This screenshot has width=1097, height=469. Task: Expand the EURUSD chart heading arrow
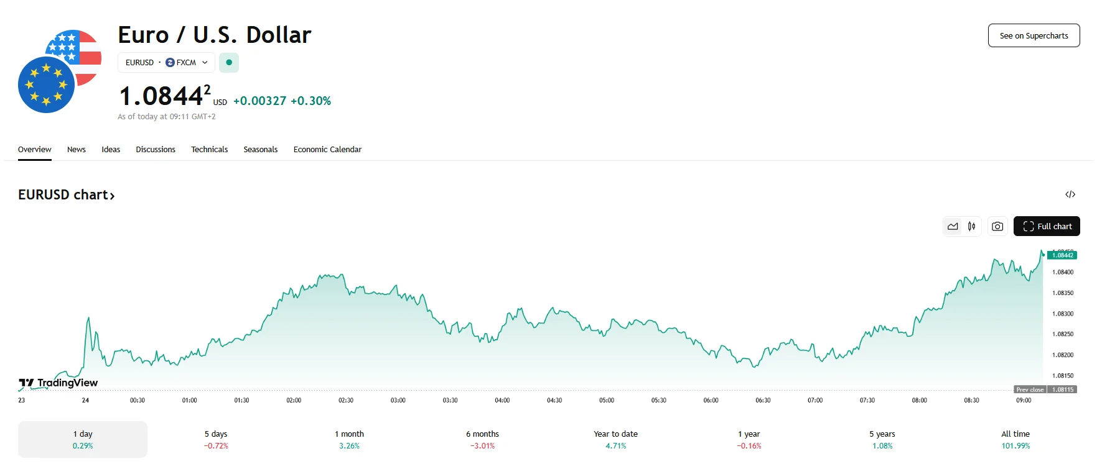pos(112,196)
